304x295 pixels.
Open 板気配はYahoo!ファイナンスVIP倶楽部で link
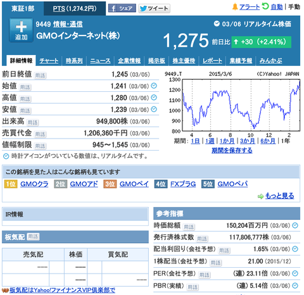coord(62,290)
